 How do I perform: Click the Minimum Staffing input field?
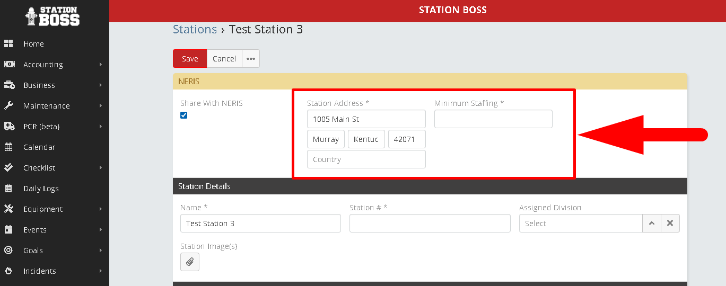[x=493, y=119]
